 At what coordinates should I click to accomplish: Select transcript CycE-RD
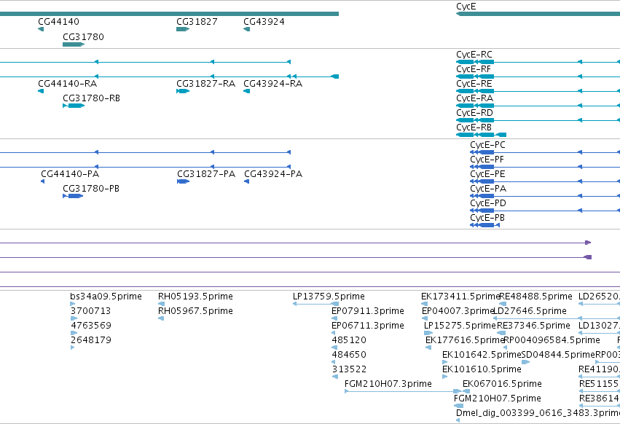tap(474, 113)
